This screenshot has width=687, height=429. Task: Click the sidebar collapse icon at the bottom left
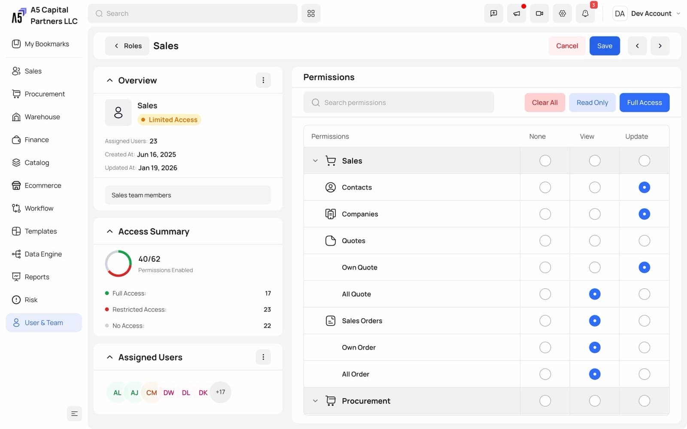pyautogui.click(x=74, y=414)
